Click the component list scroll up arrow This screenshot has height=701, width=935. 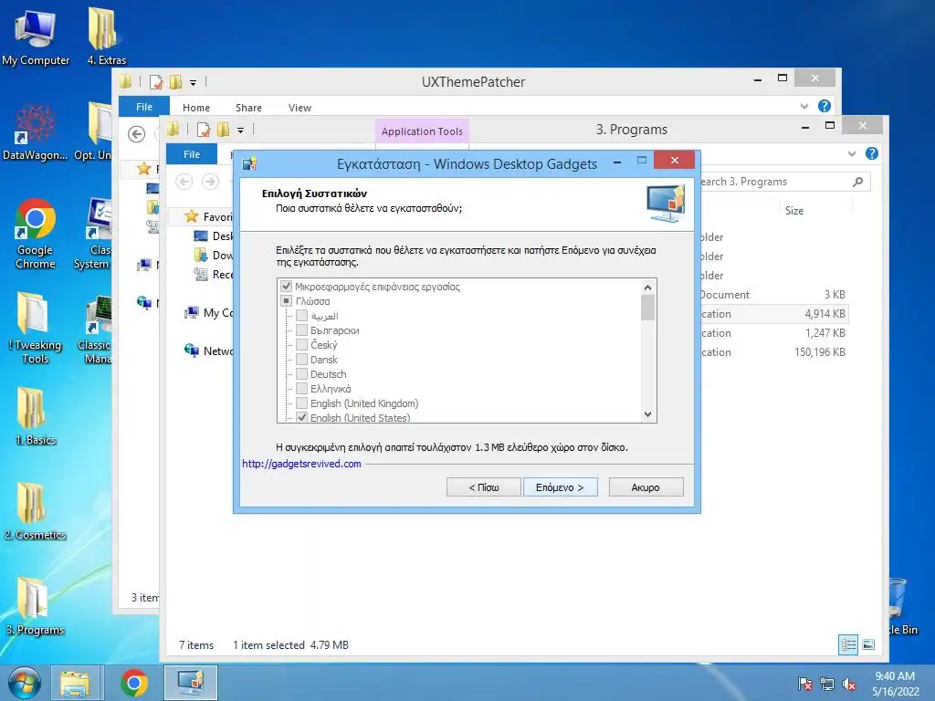(648, 288)
